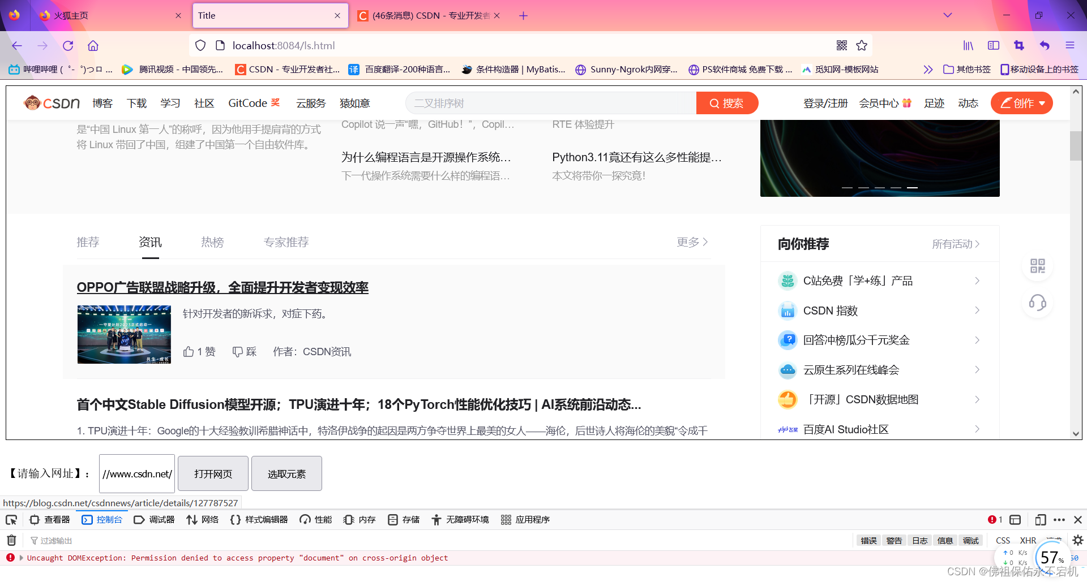1087x582 pixels.
Task: Expand the C站免费「学+练」产品 row arrow
Action: pos(977,281)
